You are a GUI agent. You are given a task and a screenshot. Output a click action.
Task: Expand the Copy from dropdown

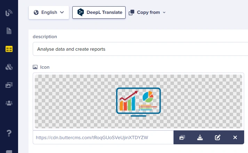click(x=147, y=12)
